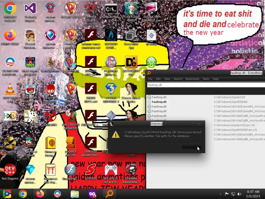
Task: Open File Explorer from the taskbar
Action: [x=75, y=194]
